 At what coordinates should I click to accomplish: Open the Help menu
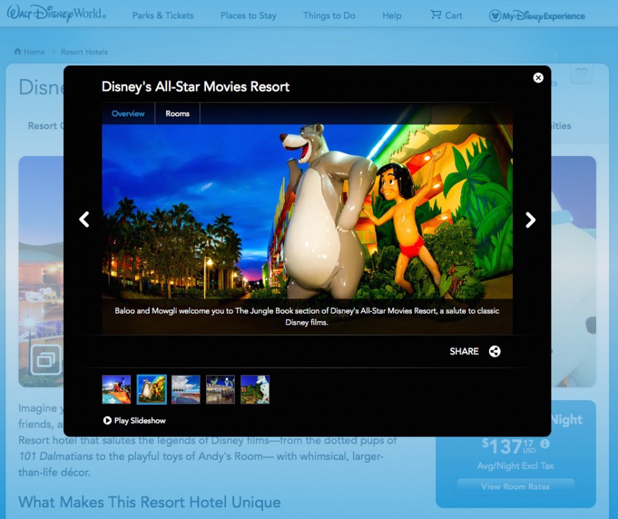click(392, 15)
